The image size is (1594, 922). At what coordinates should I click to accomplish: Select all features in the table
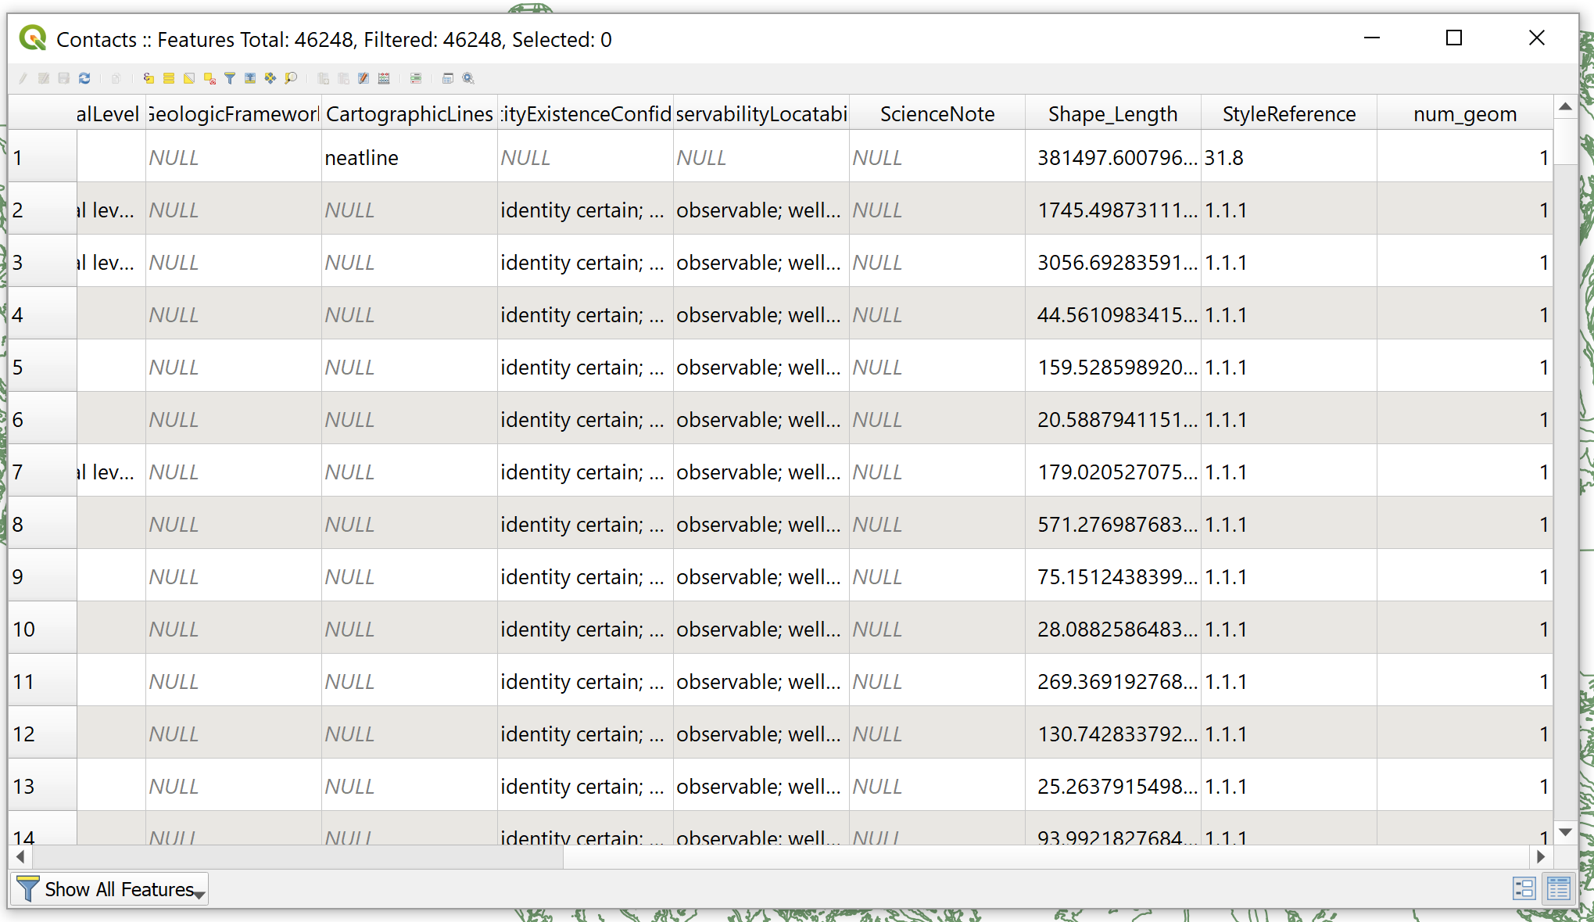pos(169,78)
